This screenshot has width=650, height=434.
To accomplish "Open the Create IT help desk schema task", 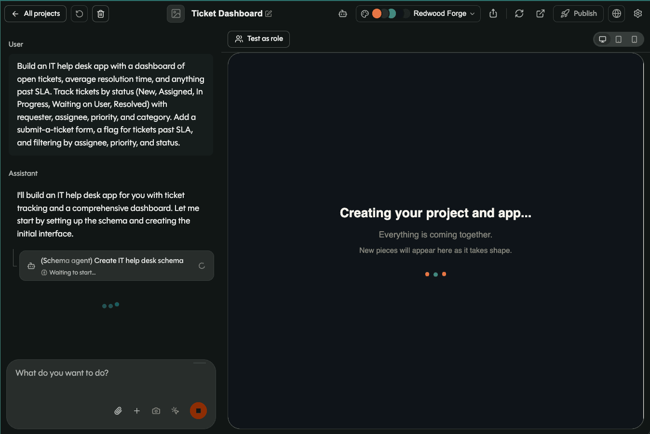I will pos(117,265).
